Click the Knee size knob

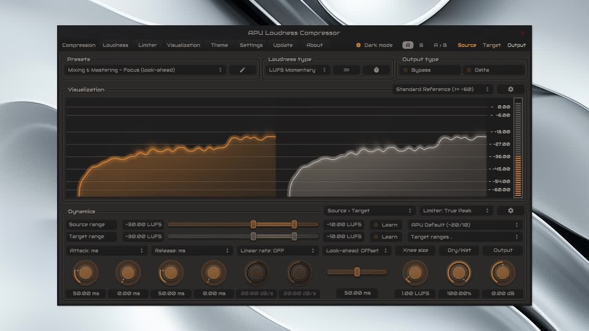click(415, 273)
